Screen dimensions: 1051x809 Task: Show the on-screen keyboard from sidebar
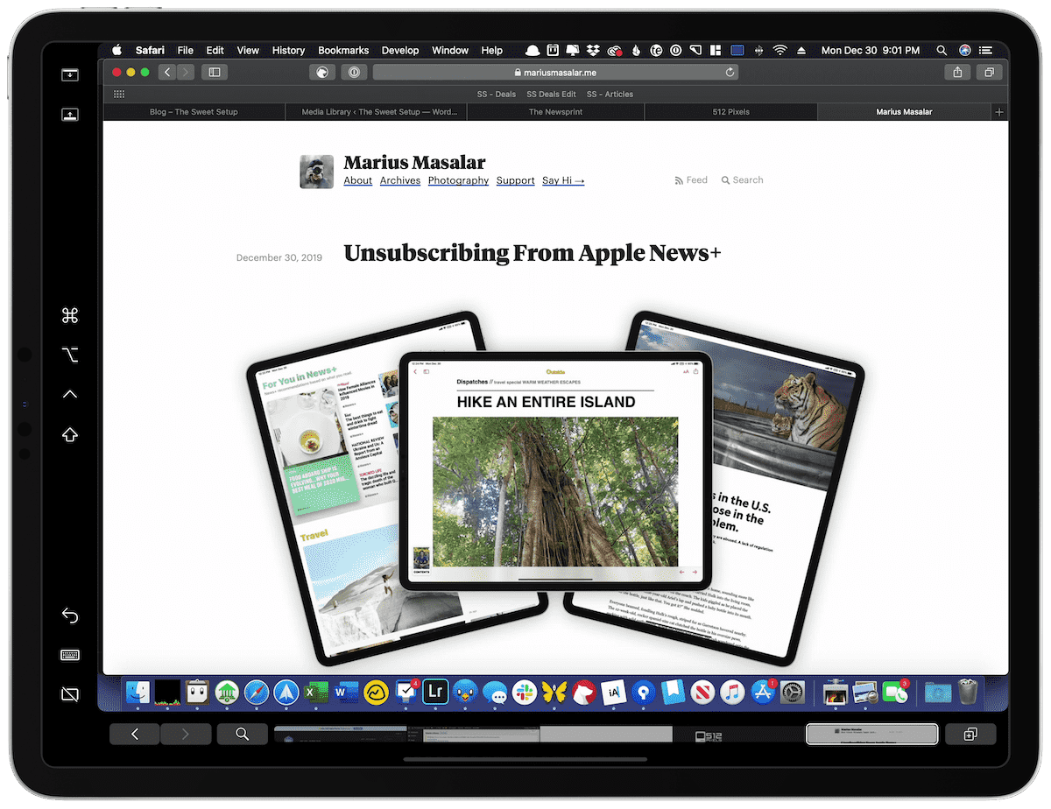click(x=70, y=655)
